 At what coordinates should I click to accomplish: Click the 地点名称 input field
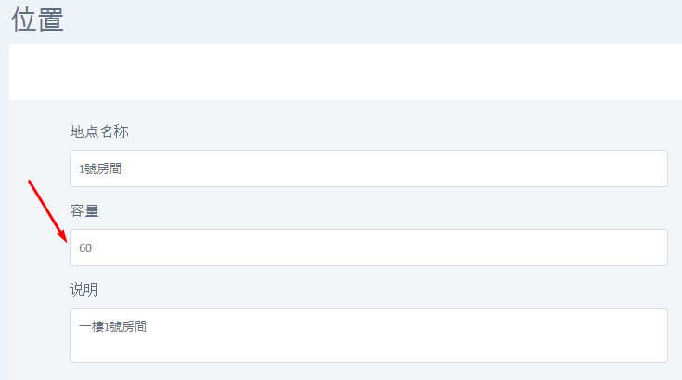point(368,169)
